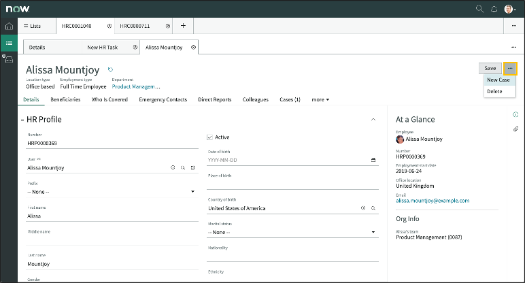
Task: Select Delete from the menu
Action: [x=500, y=91]
